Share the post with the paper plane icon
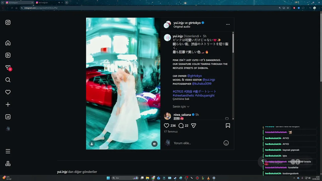Screen dimensions: 322x181 [193, 125]
